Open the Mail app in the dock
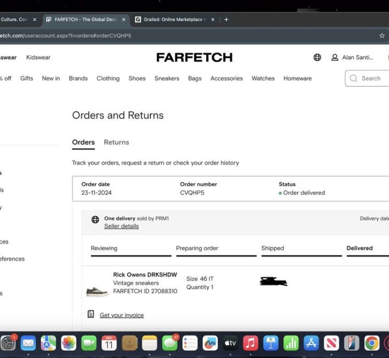 28,343
